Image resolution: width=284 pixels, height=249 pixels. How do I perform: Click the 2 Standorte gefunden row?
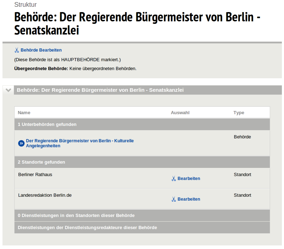pyautogui.click(x=142, y=162)
